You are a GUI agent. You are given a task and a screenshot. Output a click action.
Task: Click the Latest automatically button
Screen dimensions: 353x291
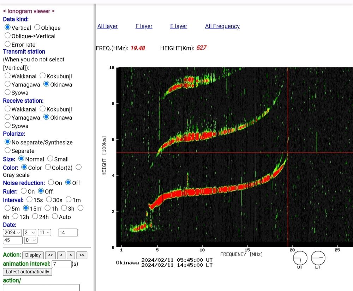click(27, 272)
